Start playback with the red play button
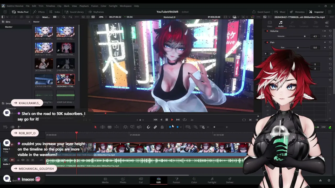Viewport: 335px width, 188px height. [172, 120]
